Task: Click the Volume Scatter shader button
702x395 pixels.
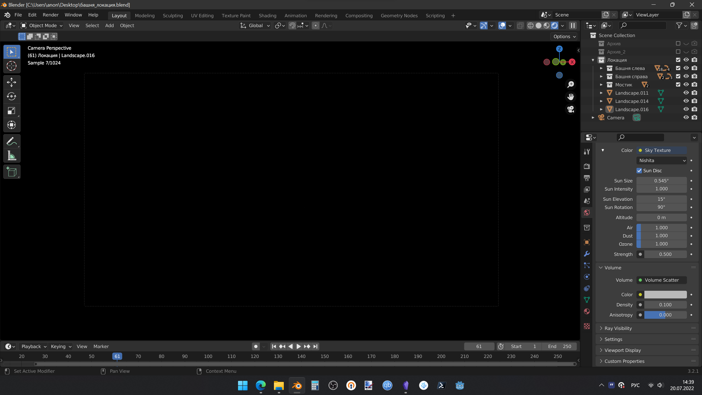Action: click(661, 280)
